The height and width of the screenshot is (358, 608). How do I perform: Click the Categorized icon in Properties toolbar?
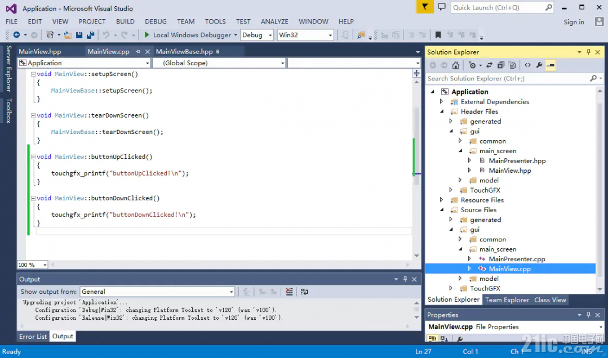point(432,339)
